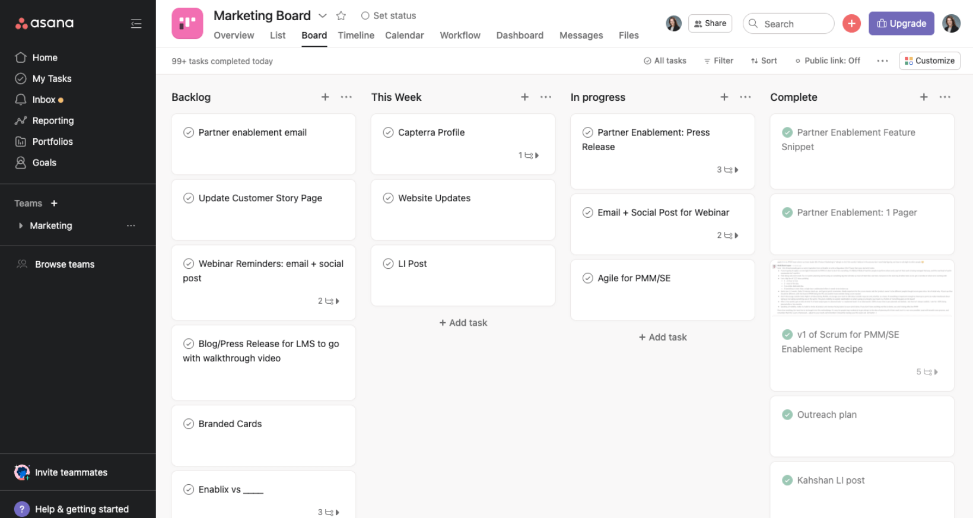
Task: Switch to the Dashboard tab
Action: [x=520, y=36]
